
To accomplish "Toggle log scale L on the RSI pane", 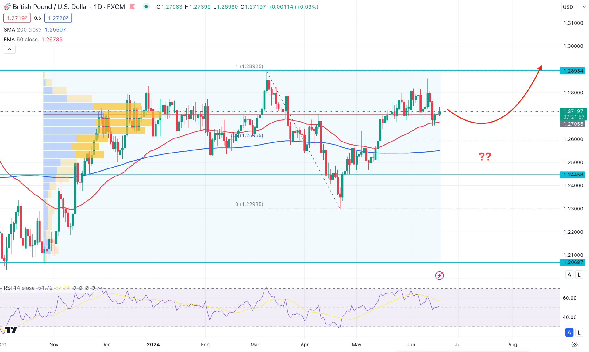I will tap(579, 332).
